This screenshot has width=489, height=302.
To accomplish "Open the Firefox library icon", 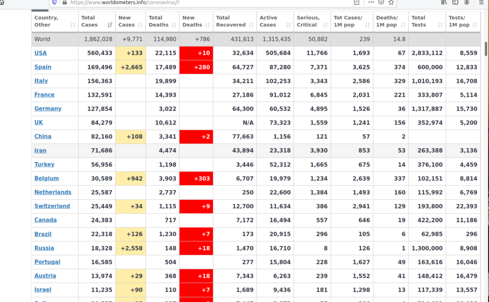I will tap(444, 2).
